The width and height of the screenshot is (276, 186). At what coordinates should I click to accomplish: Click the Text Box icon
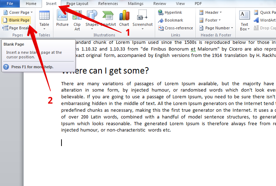[x=245, y=15]
